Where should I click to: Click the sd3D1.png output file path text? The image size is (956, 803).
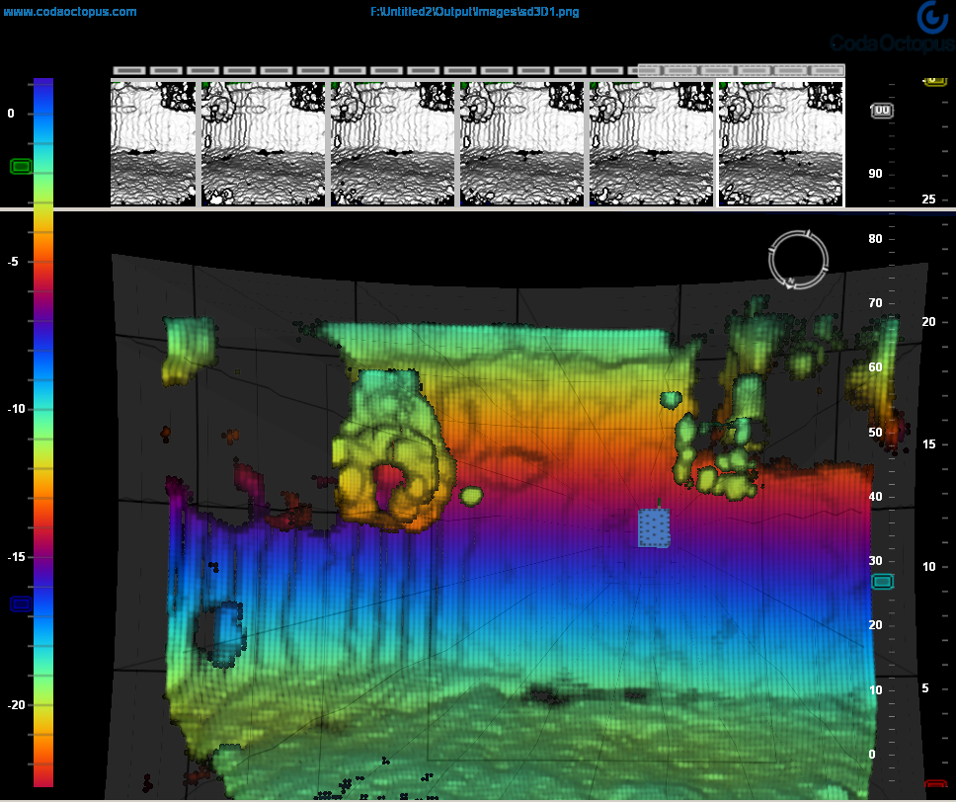coord(474,12)
